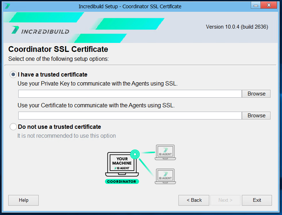Viewport: 282px width, 215px height.
Task: Open Help for the setup wizard
Action: tap(23, 200)
